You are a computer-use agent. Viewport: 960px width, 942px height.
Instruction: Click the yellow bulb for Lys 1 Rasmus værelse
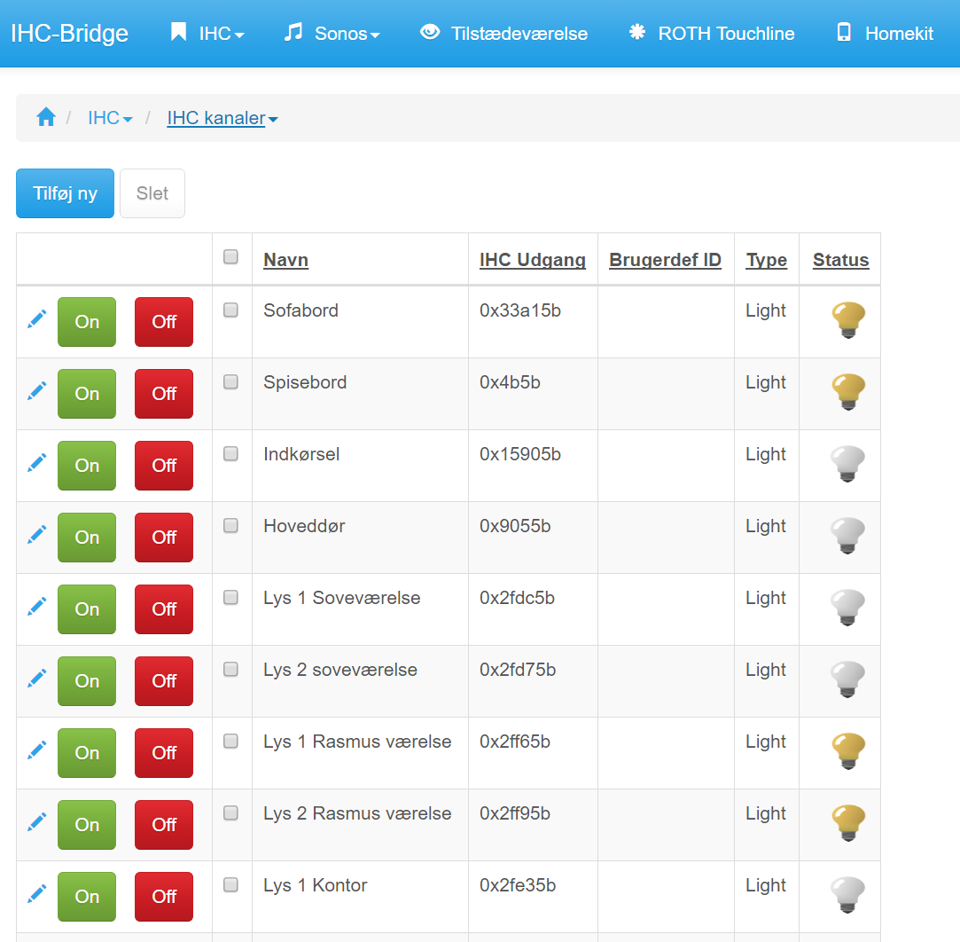847,751
